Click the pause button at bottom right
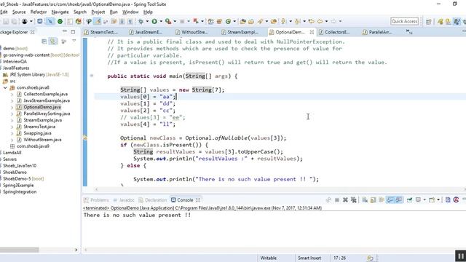466x262 pixels. [x=460, y=255]
